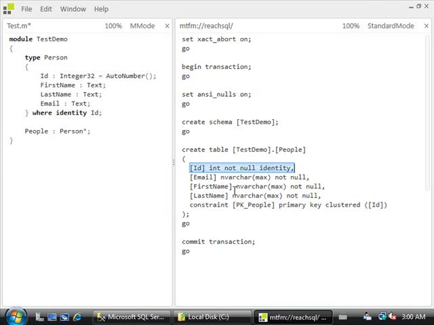Click the Switch Between Windows quick launch icon
Viewport: 434px width, 325px height.
(x=65, y=317)
